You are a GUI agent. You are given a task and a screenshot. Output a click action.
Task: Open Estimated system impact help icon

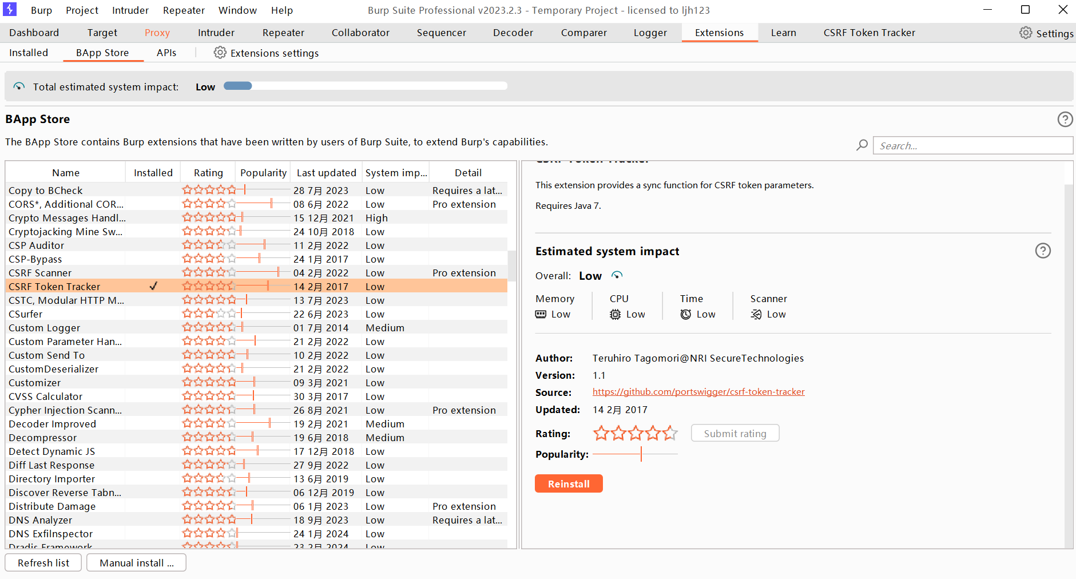(x=1043, y=251)
